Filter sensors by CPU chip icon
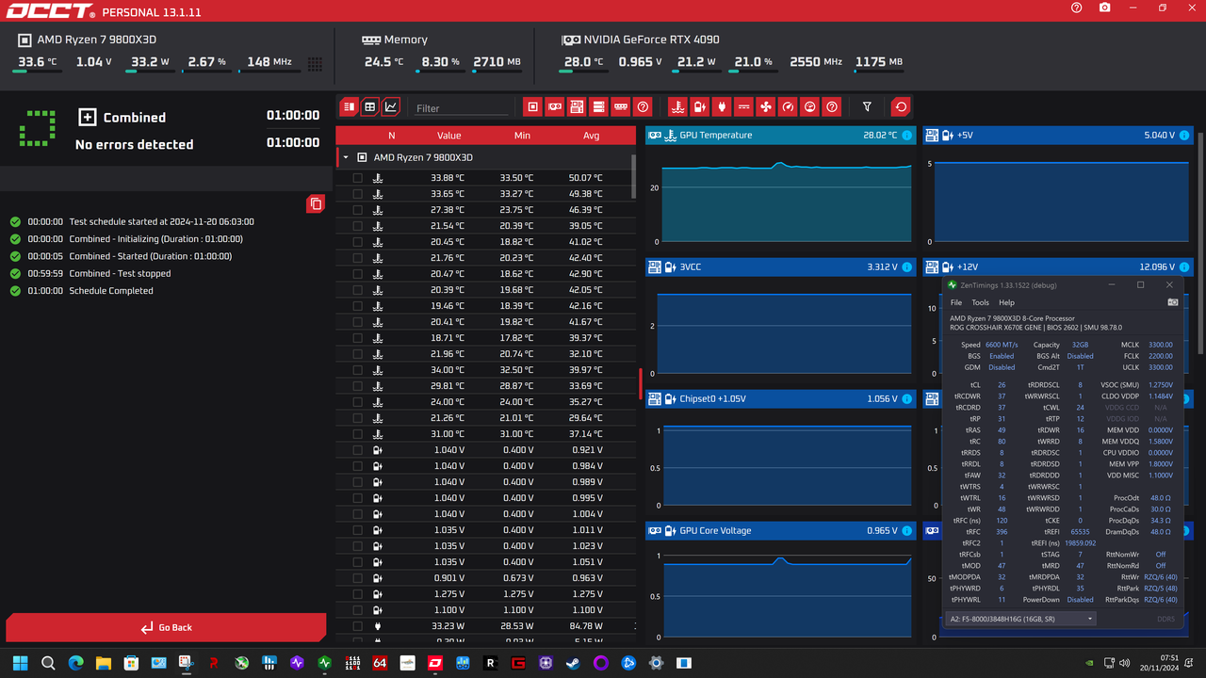Screen dimensions: 1206x678 (533, 107)
